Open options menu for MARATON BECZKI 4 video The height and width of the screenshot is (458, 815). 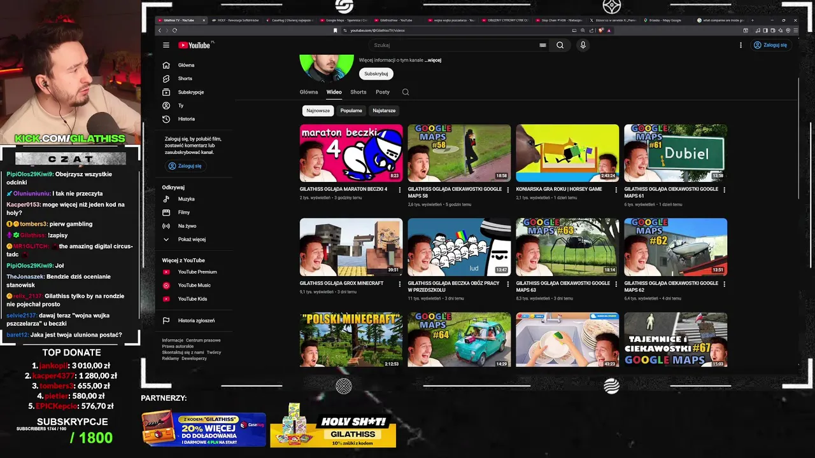pos(400,190)
